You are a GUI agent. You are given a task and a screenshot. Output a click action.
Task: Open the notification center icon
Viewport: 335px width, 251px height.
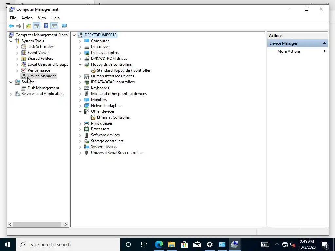click(x=324, y=244)
